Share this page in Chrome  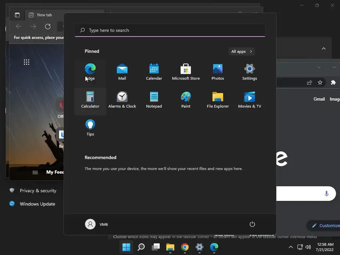(x=309, y=82)
